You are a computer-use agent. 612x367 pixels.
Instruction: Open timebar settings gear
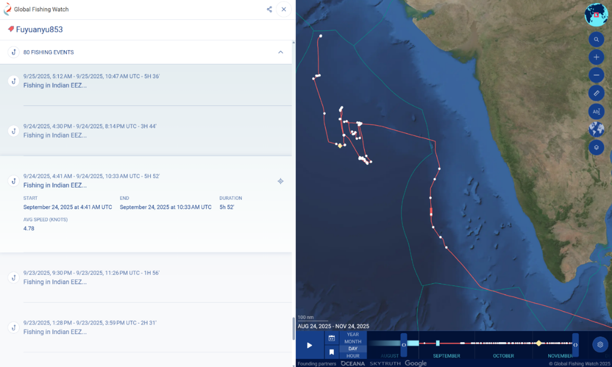[x=600, y=345]
